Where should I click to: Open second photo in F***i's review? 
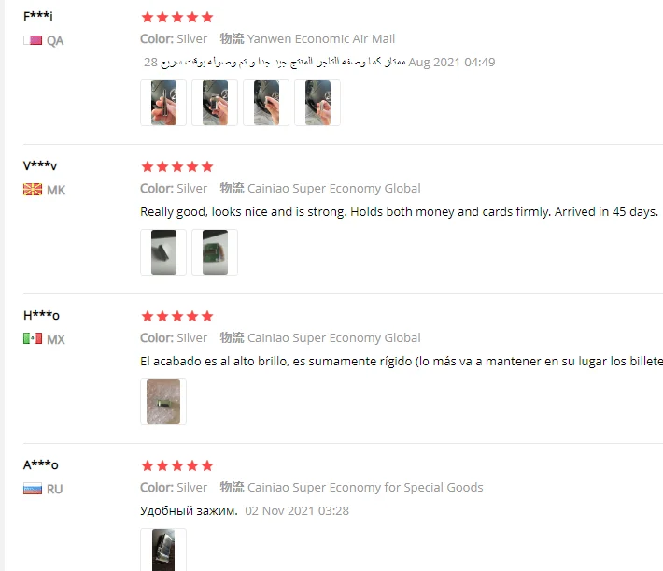click(x=215, y=103)
